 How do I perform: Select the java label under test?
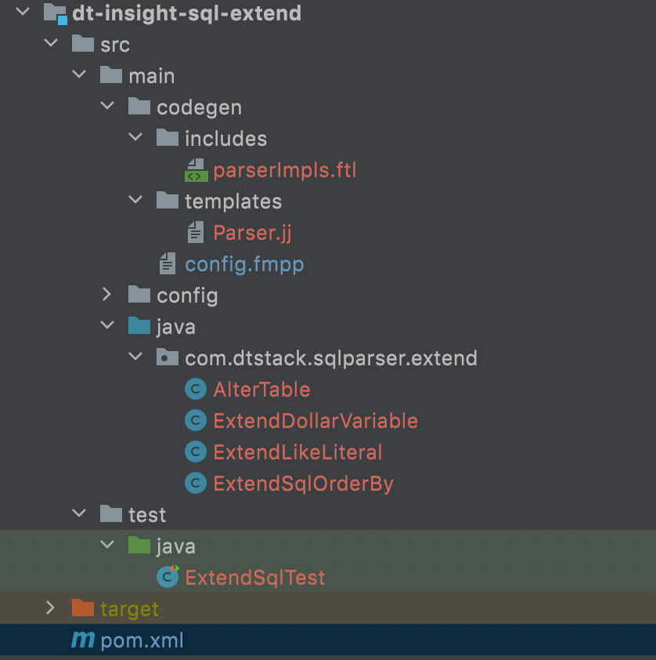tap(175, 546)
